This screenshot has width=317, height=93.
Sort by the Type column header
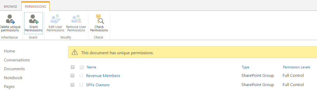pyautogui.click(x=245, y=67)
